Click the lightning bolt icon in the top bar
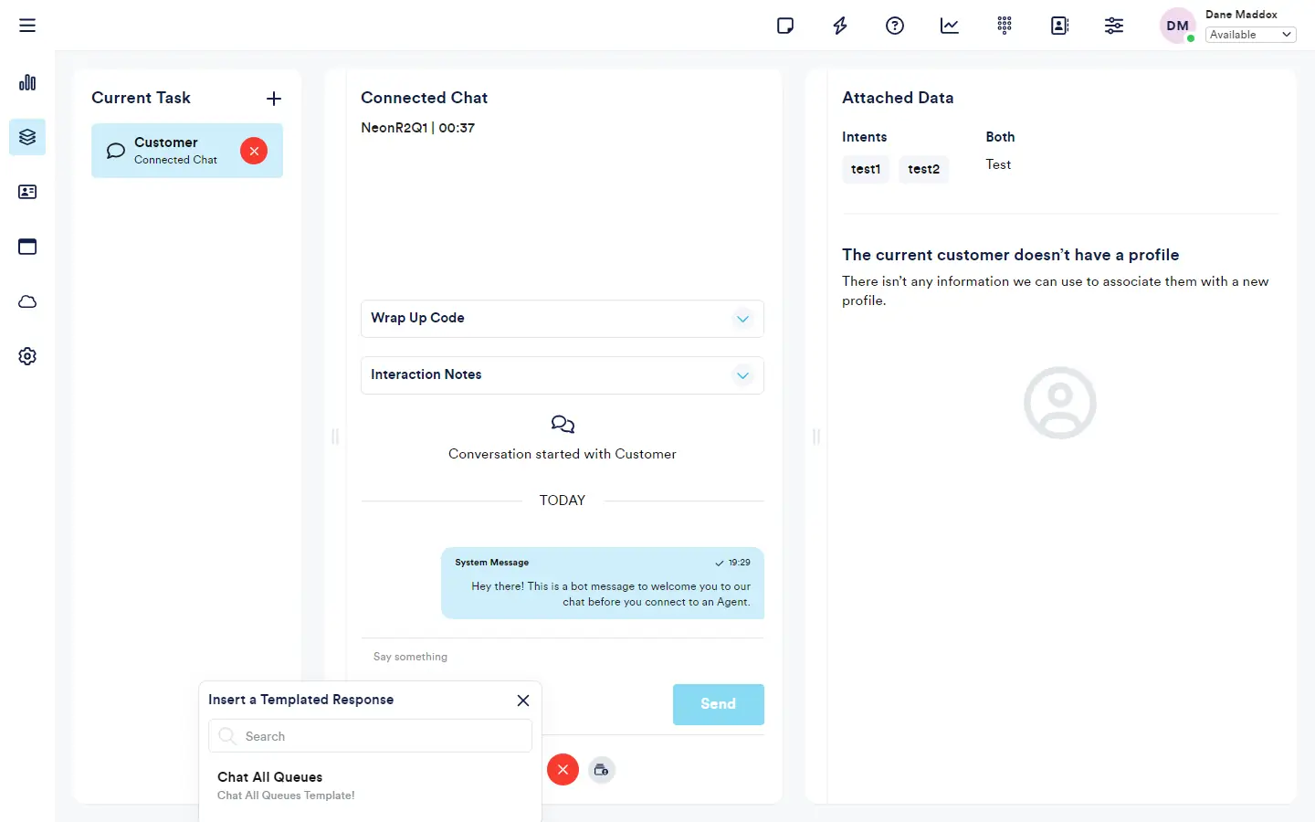The height and width of the screenshot is (822, 1315). pyautogui.click(x=840, y=26)
